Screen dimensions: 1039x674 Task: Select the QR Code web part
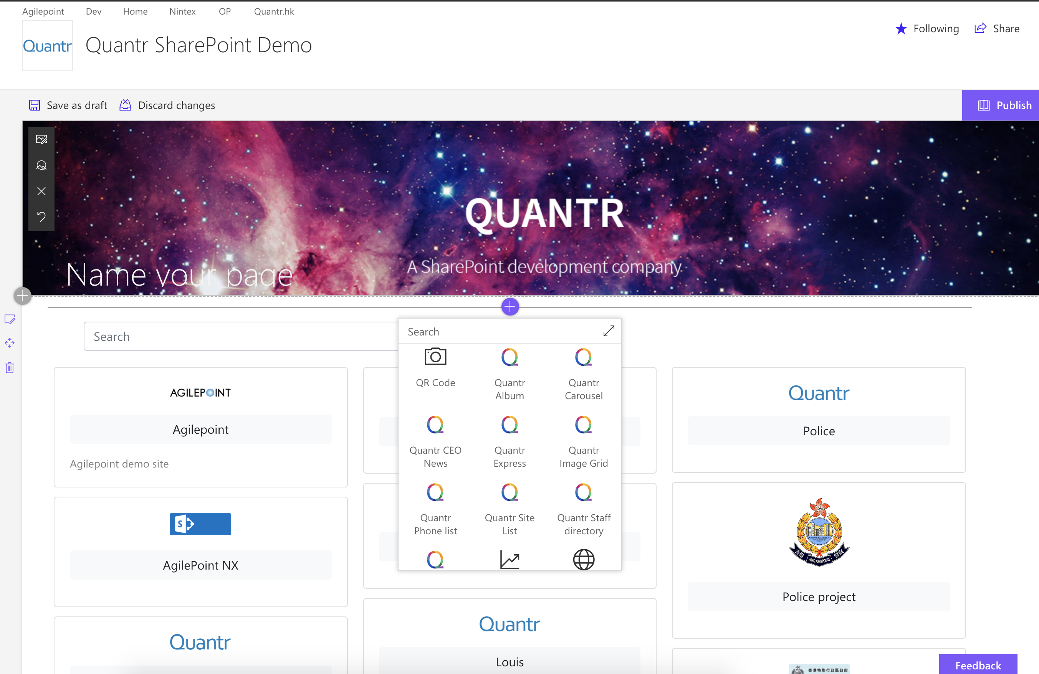coord(435,368)
